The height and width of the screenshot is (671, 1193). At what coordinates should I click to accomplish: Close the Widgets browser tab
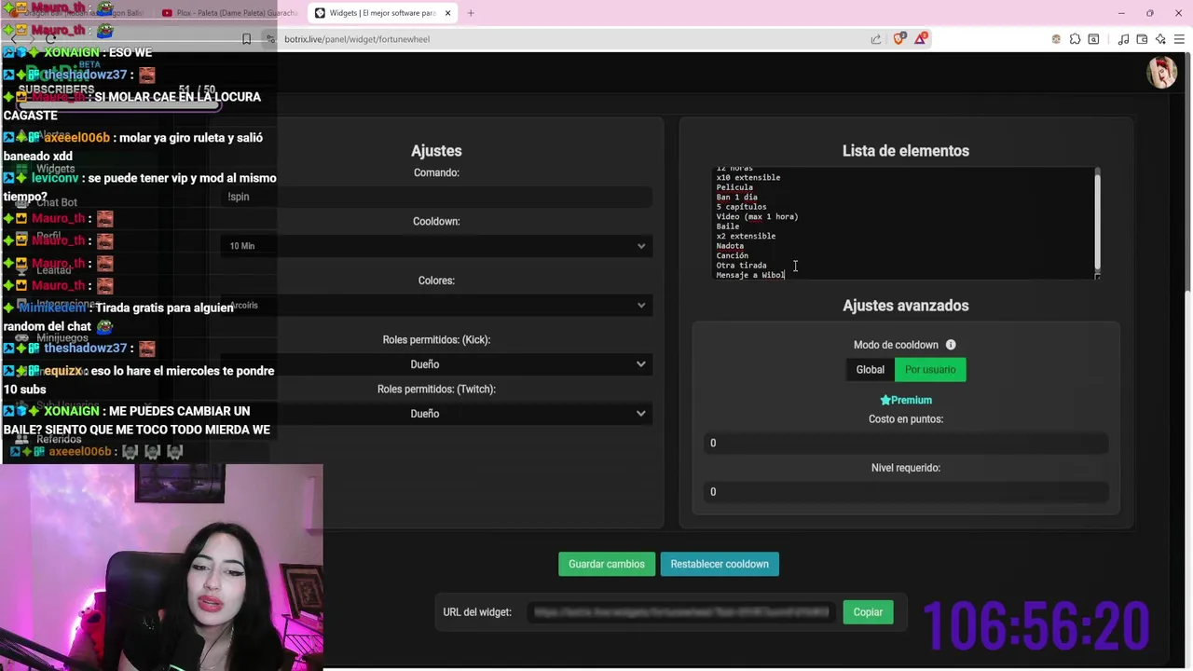pos(447,13)
